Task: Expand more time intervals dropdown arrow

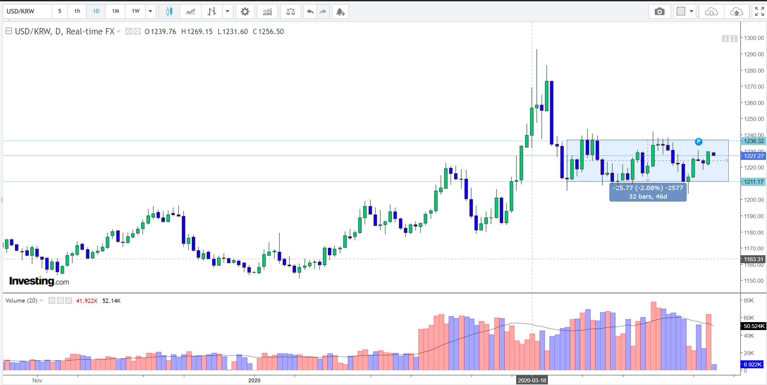Action: coord(150,11)
